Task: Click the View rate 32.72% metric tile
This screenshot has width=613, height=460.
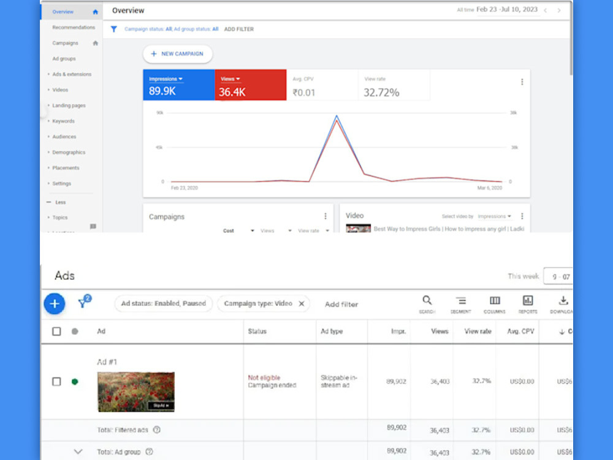Action: (x=394, y=85)
